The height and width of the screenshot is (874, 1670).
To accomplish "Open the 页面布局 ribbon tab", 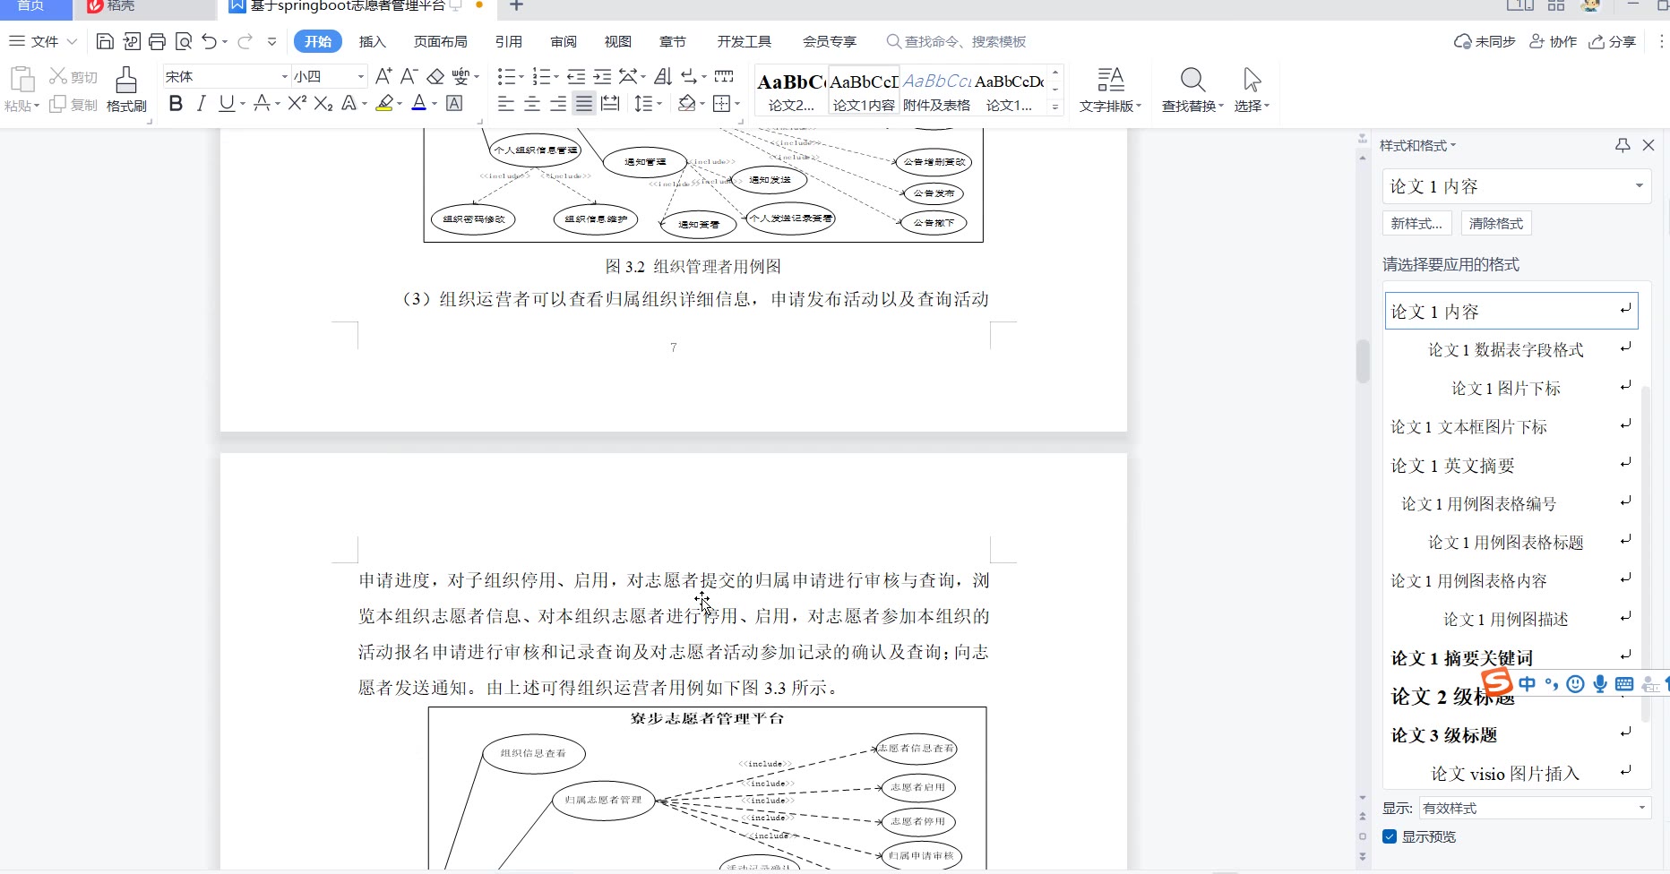I will (x=440, y=41).
